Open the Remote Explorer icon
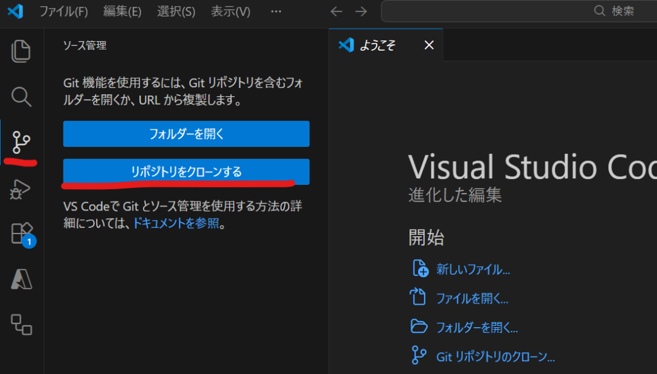This screenshot has width=657, height=374. pyautogui.click(x=21, y=325)
